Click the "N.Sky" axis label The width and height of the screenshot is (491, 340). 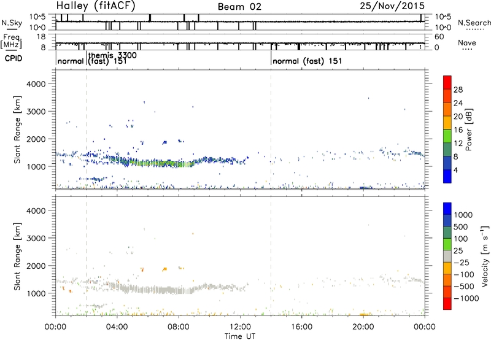click(x=12, y=23)
